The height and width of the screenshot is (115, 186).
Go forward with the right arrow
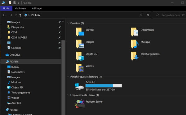pos(11,15)
